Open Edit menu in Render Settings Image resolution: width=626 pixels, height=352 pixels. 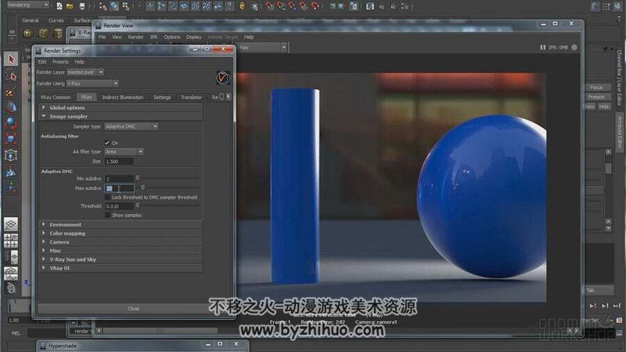[42, 62]
